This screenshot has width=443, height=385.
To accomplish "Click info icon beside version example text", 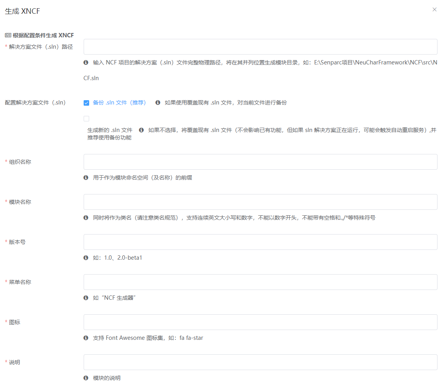I will coord(86,258).
